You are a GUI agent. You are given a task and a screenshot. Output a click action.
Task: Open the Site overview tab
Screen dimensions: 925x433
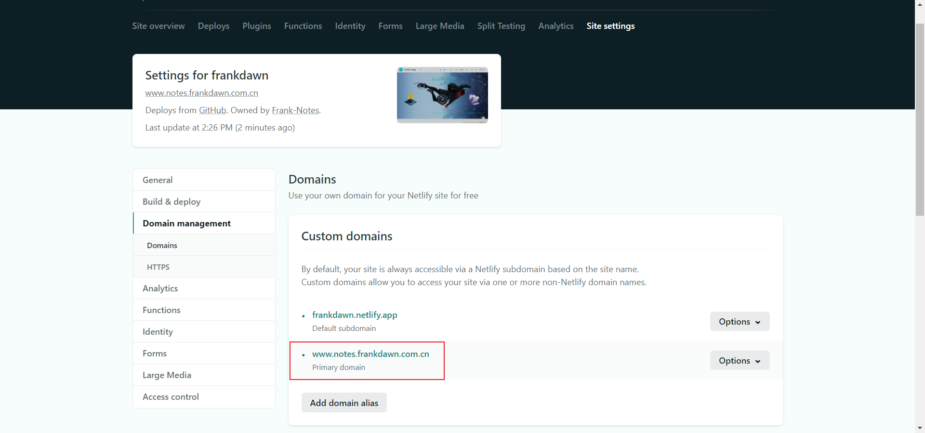159,26
